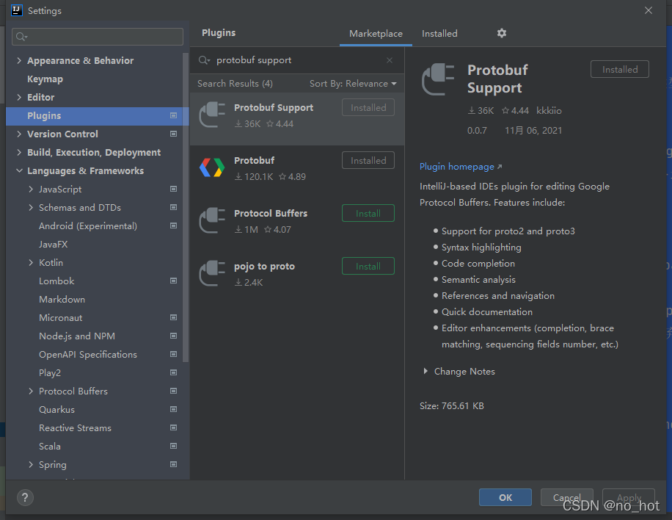Switch to the Installed tab
This screenshot has height=520, width=672.
(x=439, y=34)
